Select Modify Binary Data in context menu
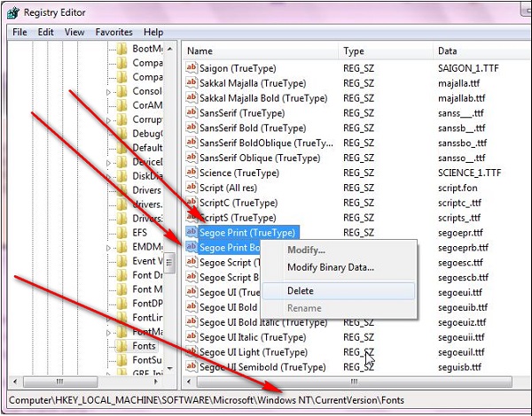Screen dimensions: 532x416 (x=330, y=267)
